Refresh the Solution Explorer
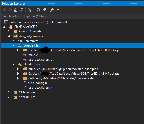Viewport: 144px width, 124px height. [x=38, y=10]
